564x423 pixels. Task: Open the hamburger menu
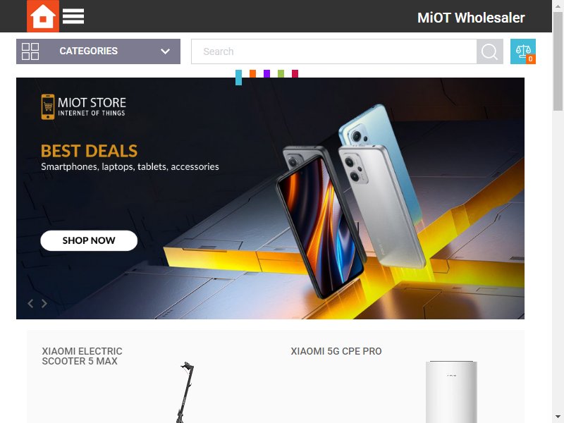pyautogui.click(x=73, y=16)
